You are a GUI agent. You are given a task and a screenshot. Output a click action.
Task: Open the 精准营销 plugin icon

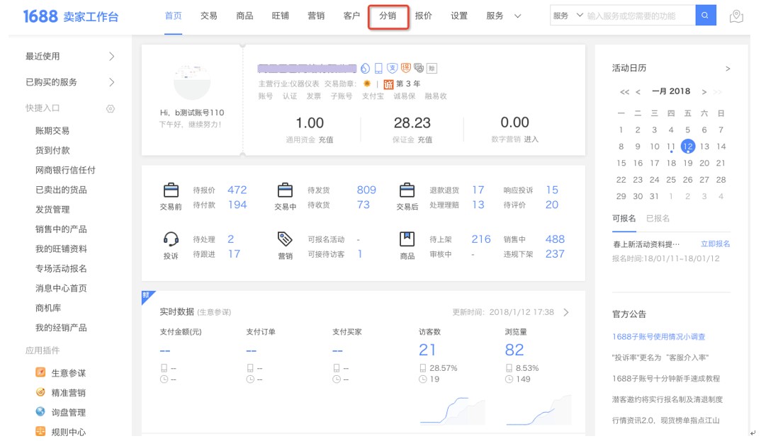tap(41, 392)
